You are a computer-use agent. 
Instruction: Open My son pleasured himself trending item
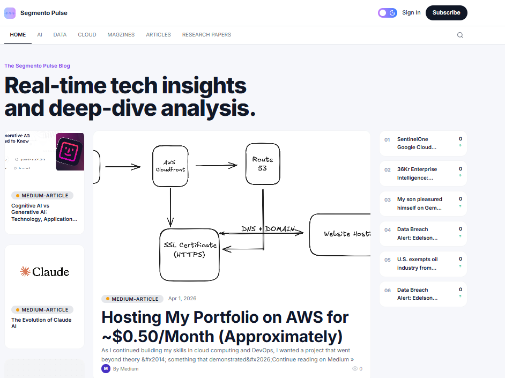[419, 203]
